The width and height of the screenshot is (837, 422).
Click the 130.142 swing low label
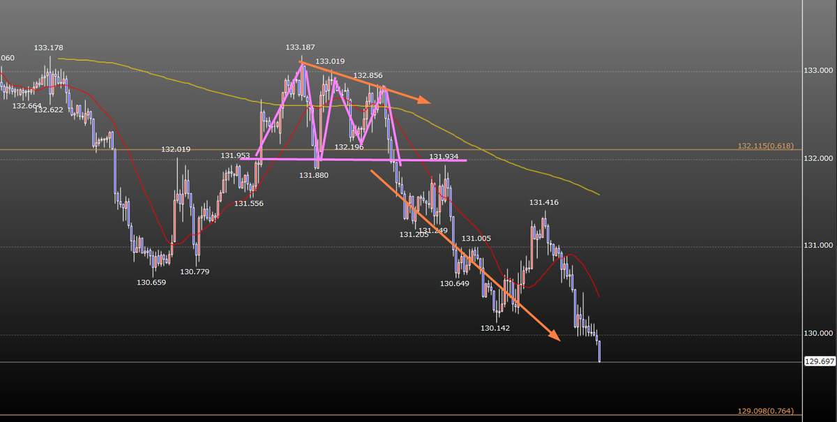pyautogui.click(x=496, y=328)
